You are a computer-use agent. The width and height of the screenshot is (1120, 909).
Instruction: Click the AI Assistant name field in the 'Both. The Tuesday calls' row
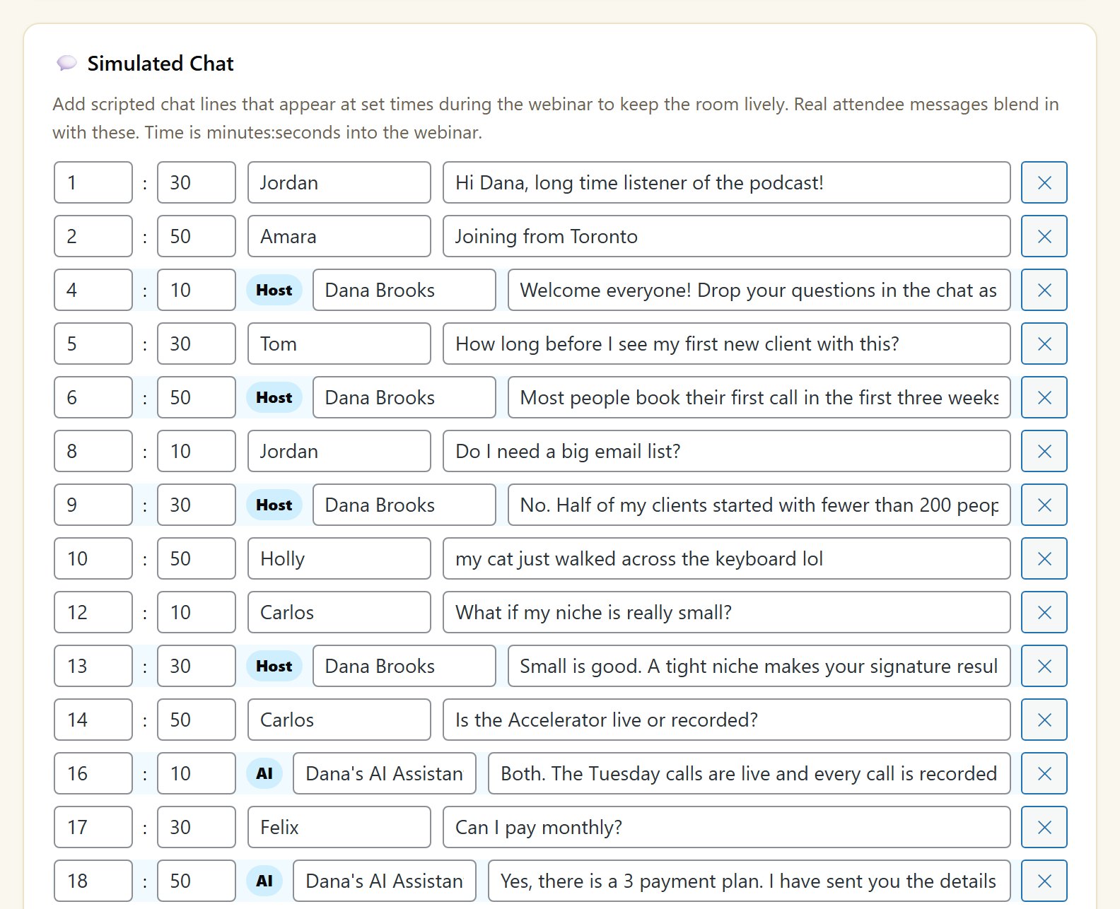[384, 773]
